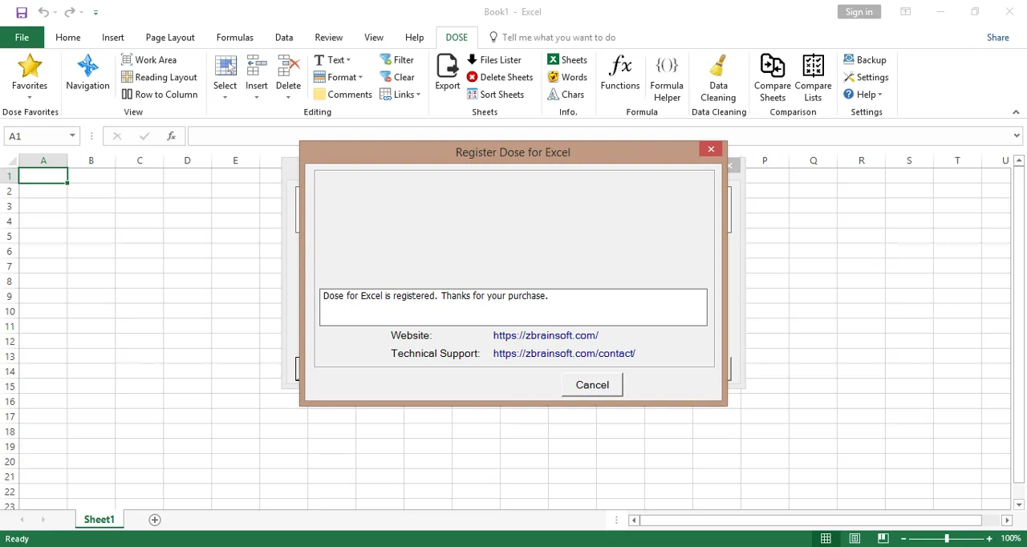Collapse the ribbon with the caret
This screenshot has height=547, width=1027.
1017,112
